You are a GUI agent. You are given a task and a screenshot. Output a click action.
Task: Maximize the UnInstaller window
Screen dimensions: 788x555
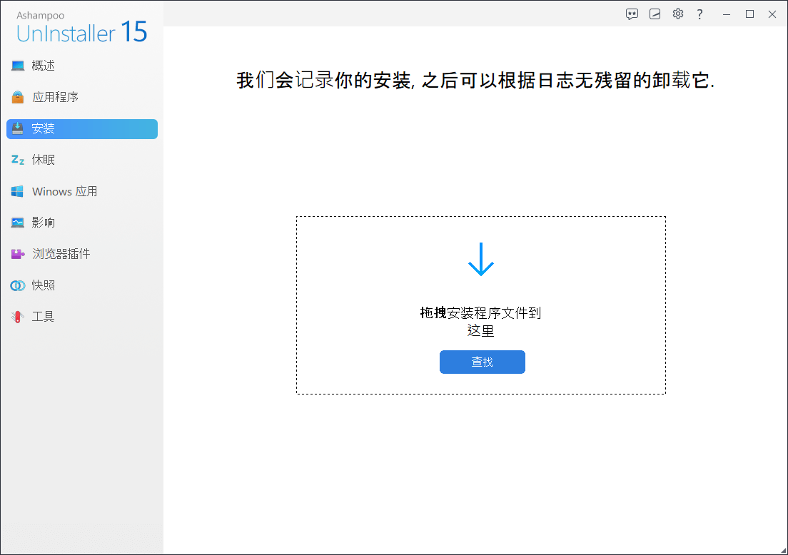749,14
